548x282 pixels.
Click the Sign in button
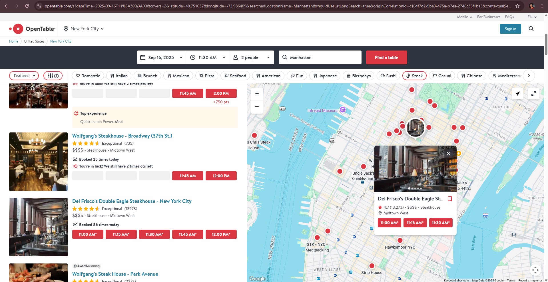pyautogui.click(x=510, y=29)
